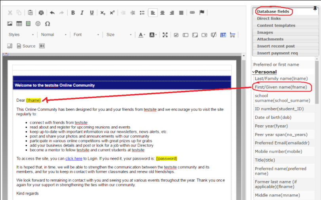Image resolution: width=321 pixels, height=200 pixels.
Task: Click the Print icon in the toolbar
Action: [42, 13]
